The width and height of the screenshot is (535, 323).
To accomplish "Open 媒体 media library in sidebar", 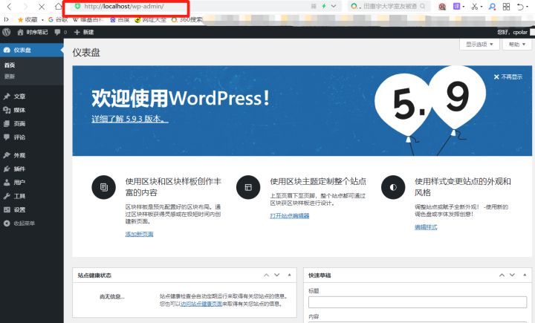I will (x=31, y=110).
